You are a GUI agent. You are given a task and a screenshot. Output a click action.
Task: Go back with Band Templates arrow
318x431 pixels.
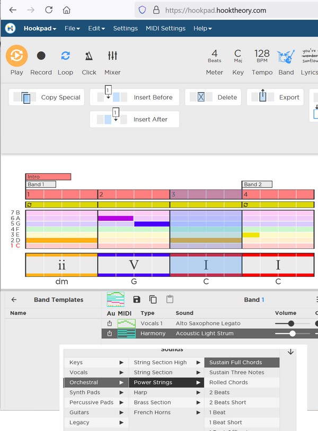point(14,300)
